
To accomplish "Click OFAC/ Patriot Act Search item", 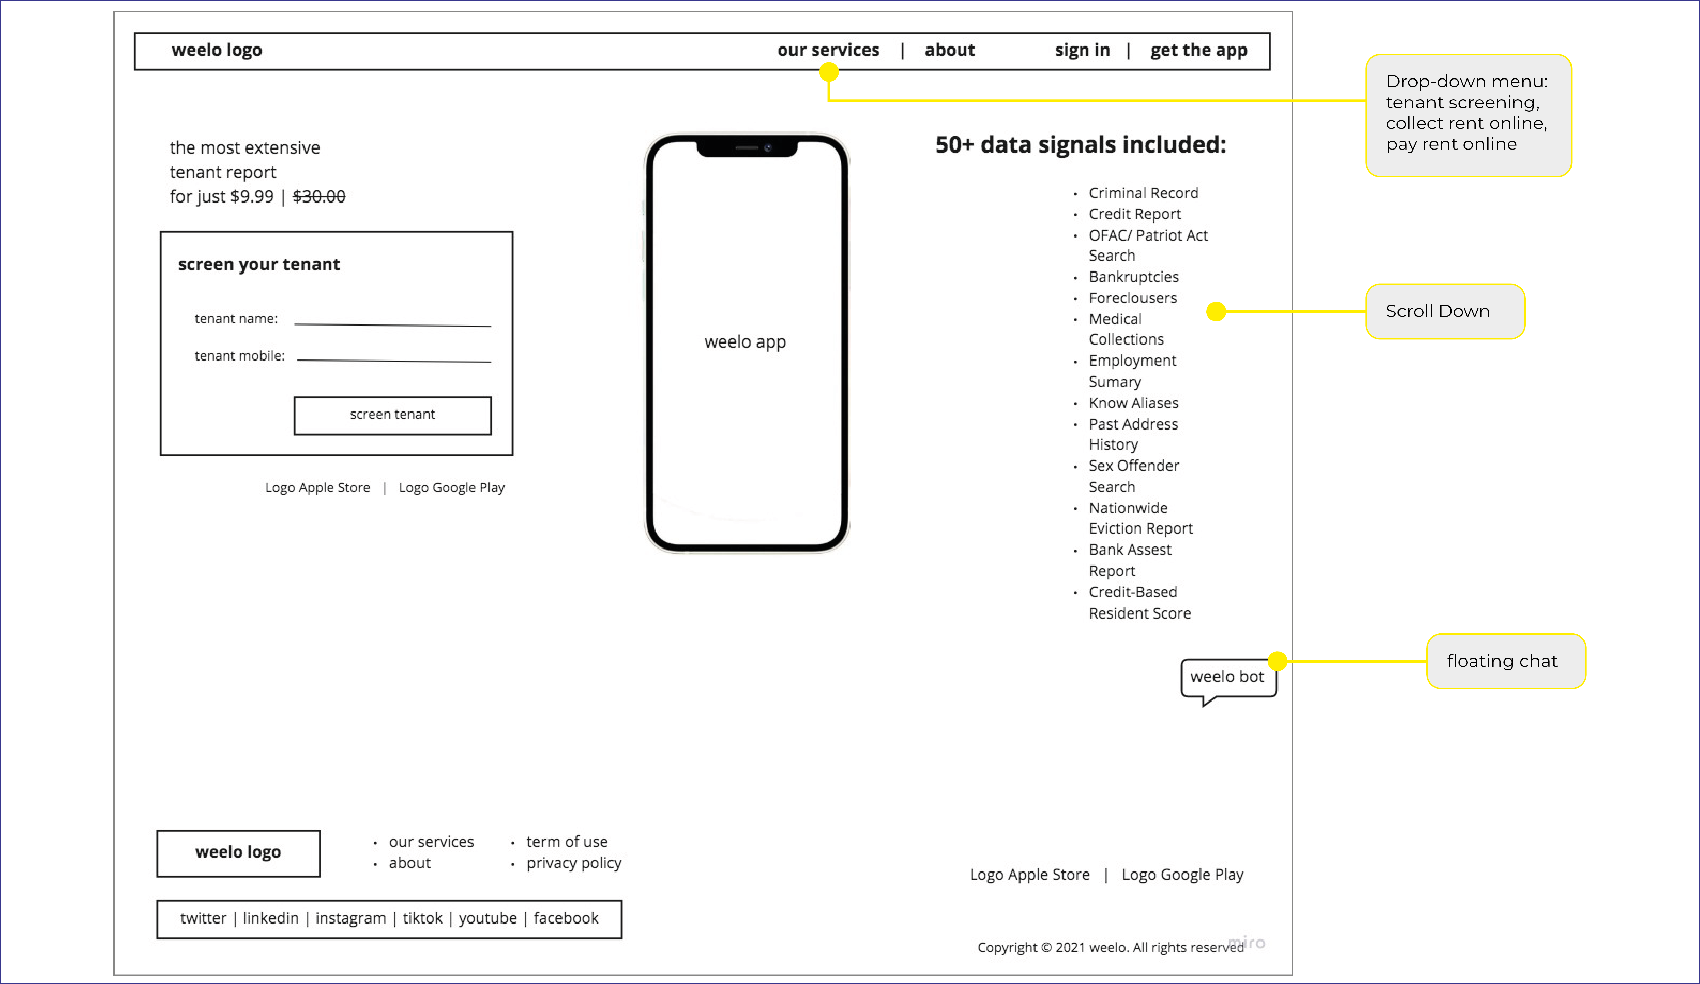I will click(x=1148, y=245).
